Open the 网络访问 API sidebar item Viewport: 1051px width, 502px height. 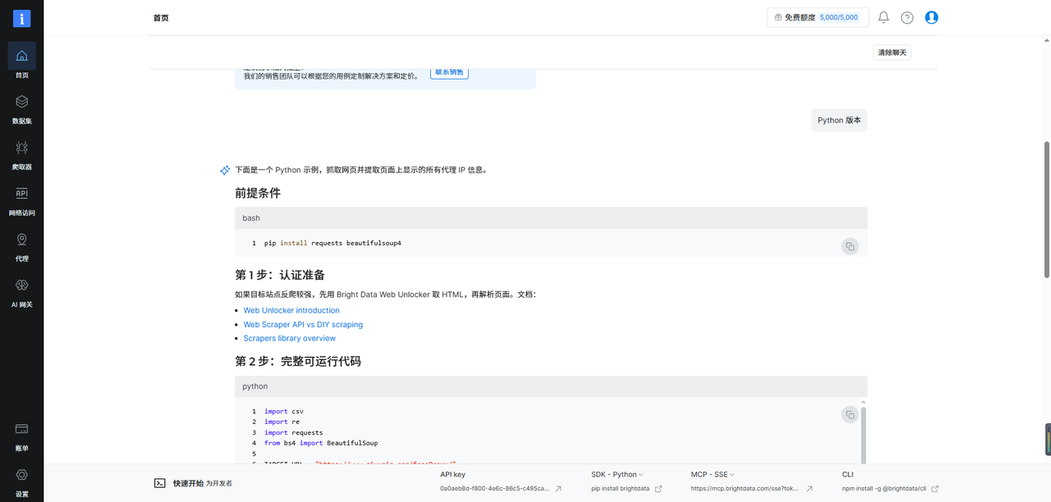[x=21, y=200]
